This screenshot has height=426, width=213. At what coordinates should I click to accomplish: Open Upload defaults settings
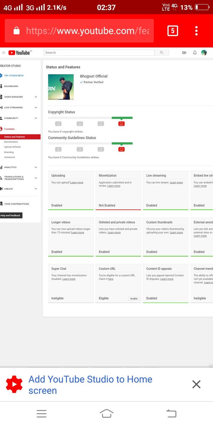coord(12,147)
